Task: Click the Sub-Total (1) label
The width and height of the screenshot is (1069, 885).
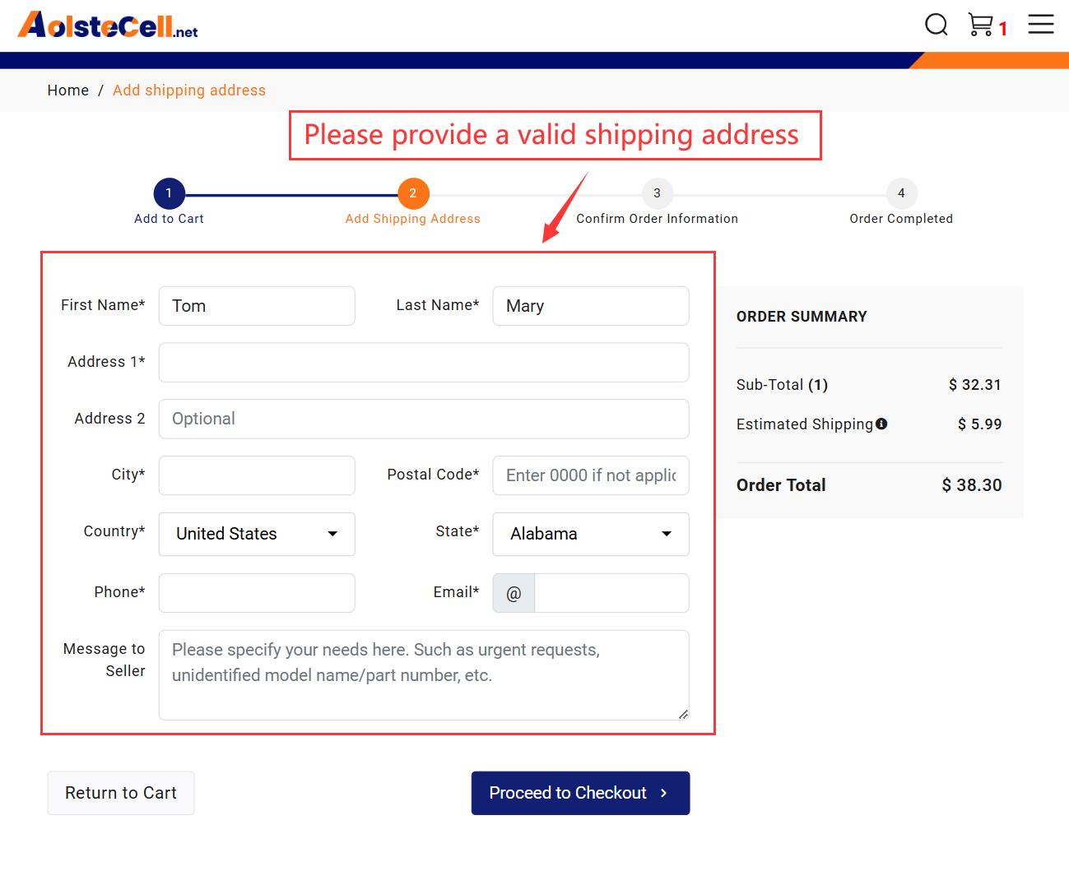Action: point(782,385)
